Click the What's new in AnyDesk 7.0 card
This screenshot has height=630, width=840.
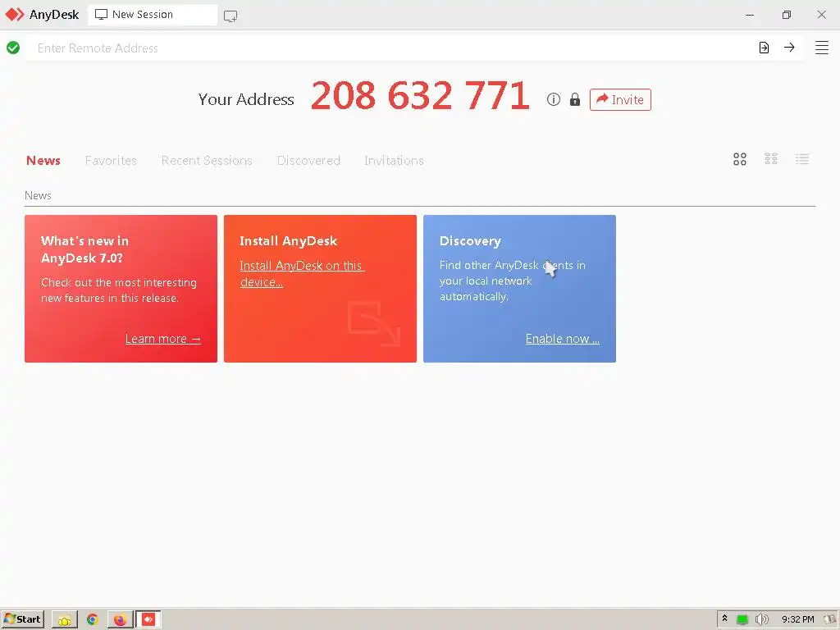[x=121, y=289]
